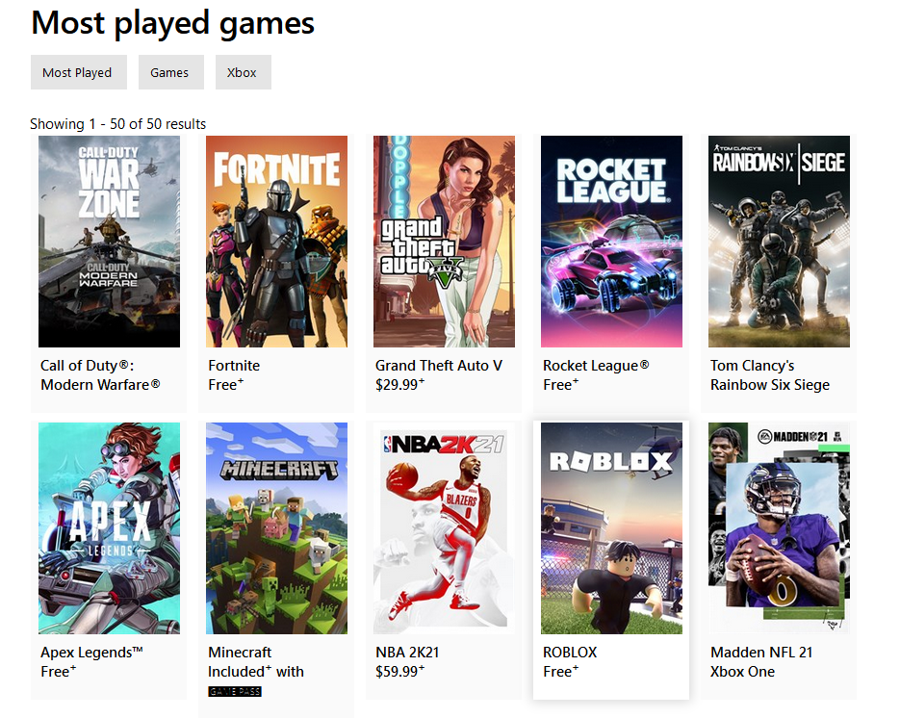Open the Grand Theft Auto V title link

pyautogui.click(x=439, y=366)
